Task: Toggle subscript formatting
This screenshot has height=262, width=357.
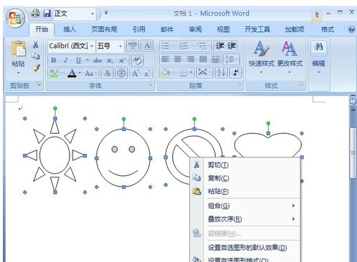Action: (110, 61)
